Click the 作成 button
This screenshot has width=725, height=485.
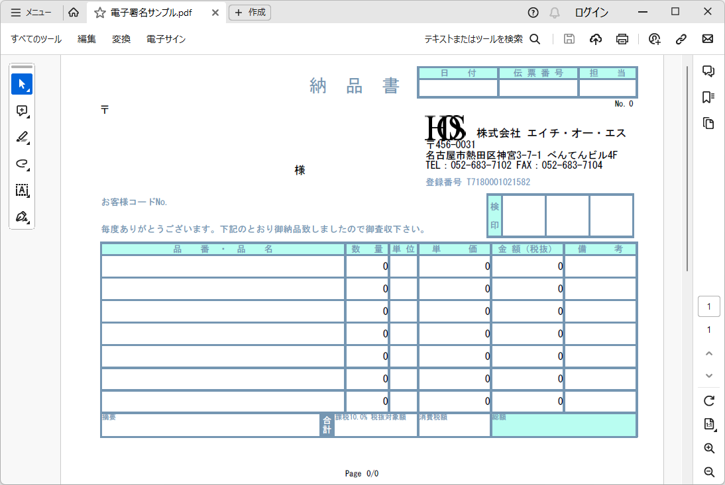[250, 13]
